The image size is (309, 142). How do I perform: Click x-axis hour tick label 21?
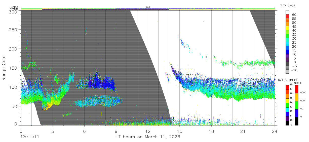[x=243, y=131]
